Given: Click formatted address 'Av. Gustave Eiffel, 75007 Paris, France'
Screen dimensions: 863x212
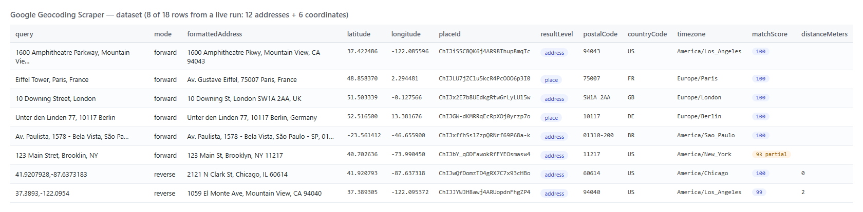Looking at the screenshot, I should (x=242, y=79).
